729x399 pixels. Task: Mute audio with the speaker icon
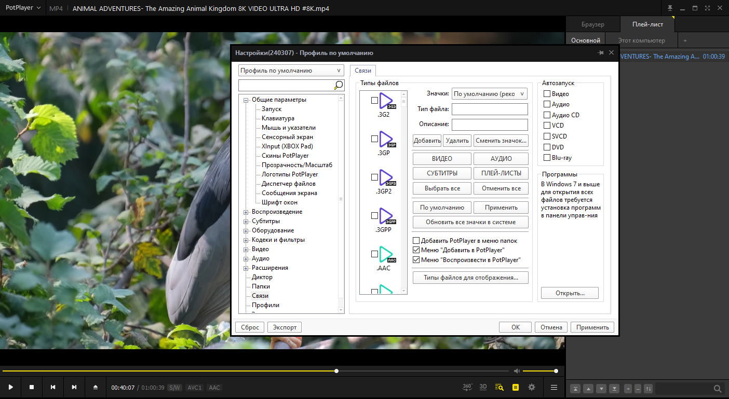tap(517, 371)
